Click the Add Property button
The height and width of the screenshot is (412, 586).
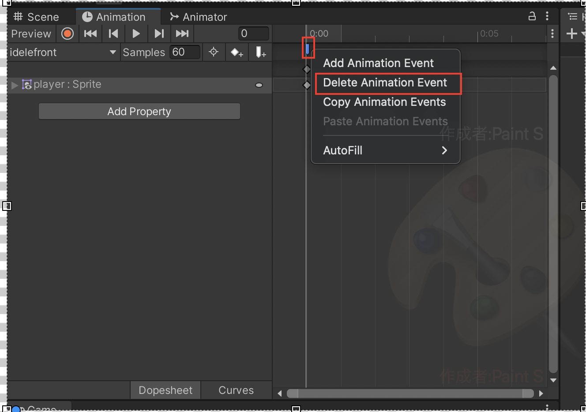139,112
